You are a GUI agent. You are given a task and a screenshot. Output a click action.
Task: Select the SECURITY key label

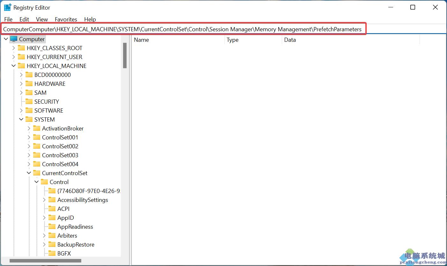[47, 101]
